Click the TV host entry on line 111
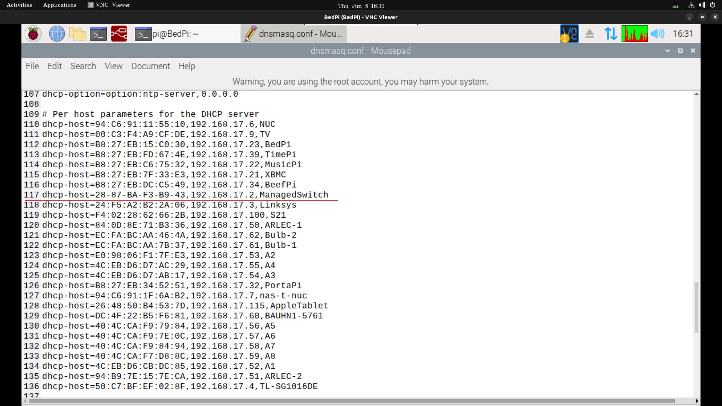 pyautogui.click(x=156, y=135)
